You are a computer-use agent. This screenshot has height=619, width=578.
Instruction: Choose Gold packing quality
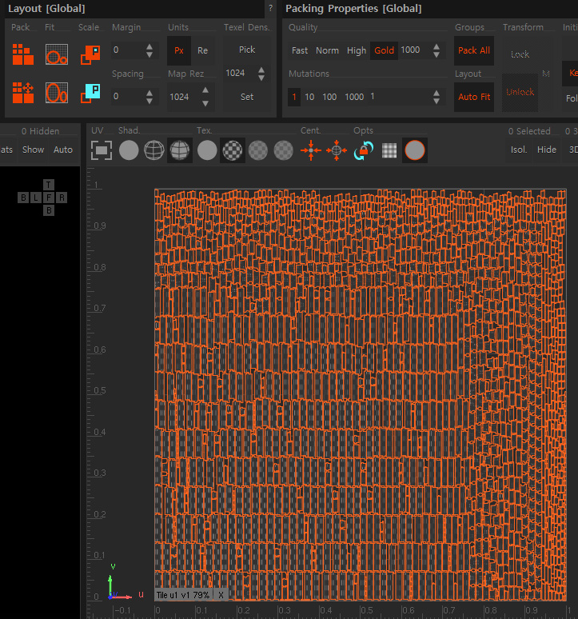click(x=385, y=50)
